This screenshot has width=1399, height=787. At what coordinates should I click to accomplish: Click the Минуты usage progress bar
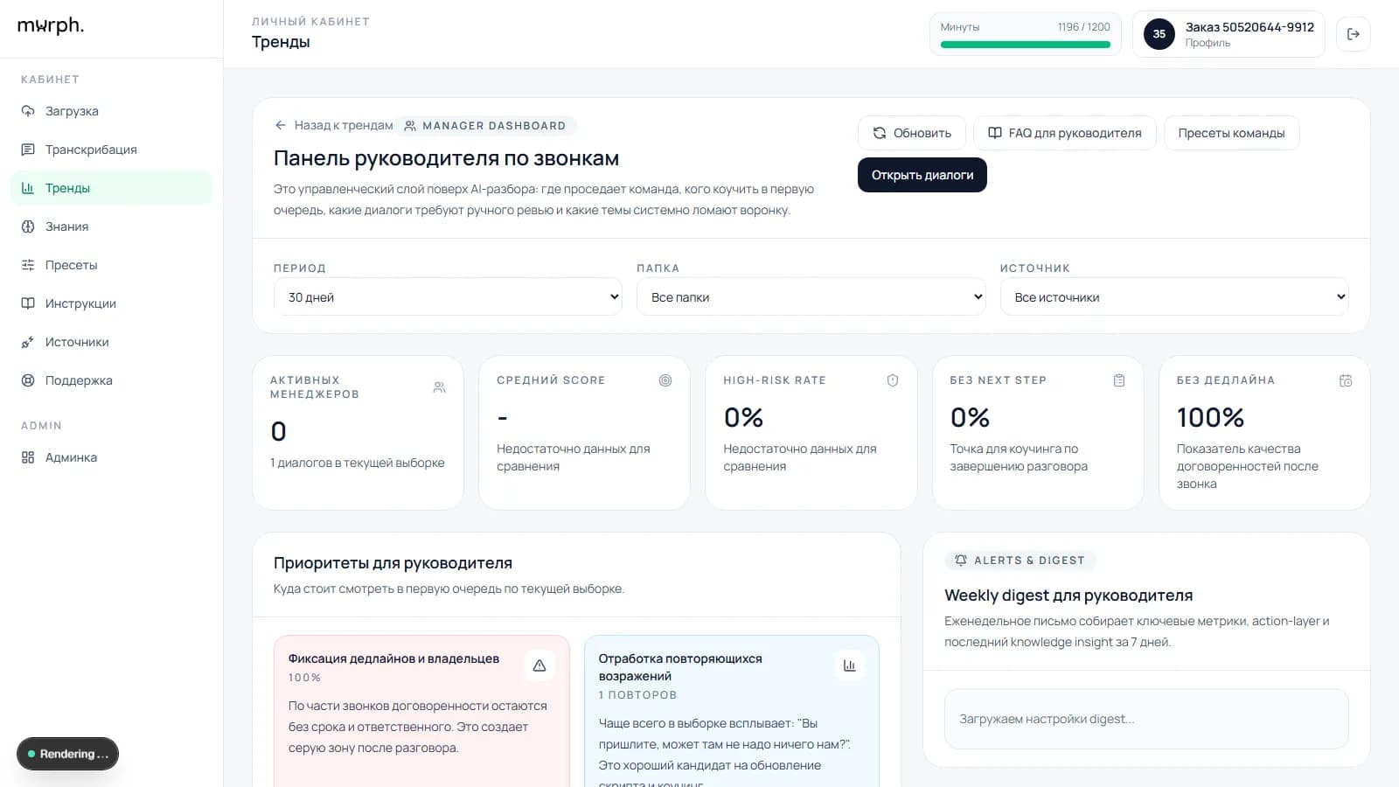[x=1025, y=42]
